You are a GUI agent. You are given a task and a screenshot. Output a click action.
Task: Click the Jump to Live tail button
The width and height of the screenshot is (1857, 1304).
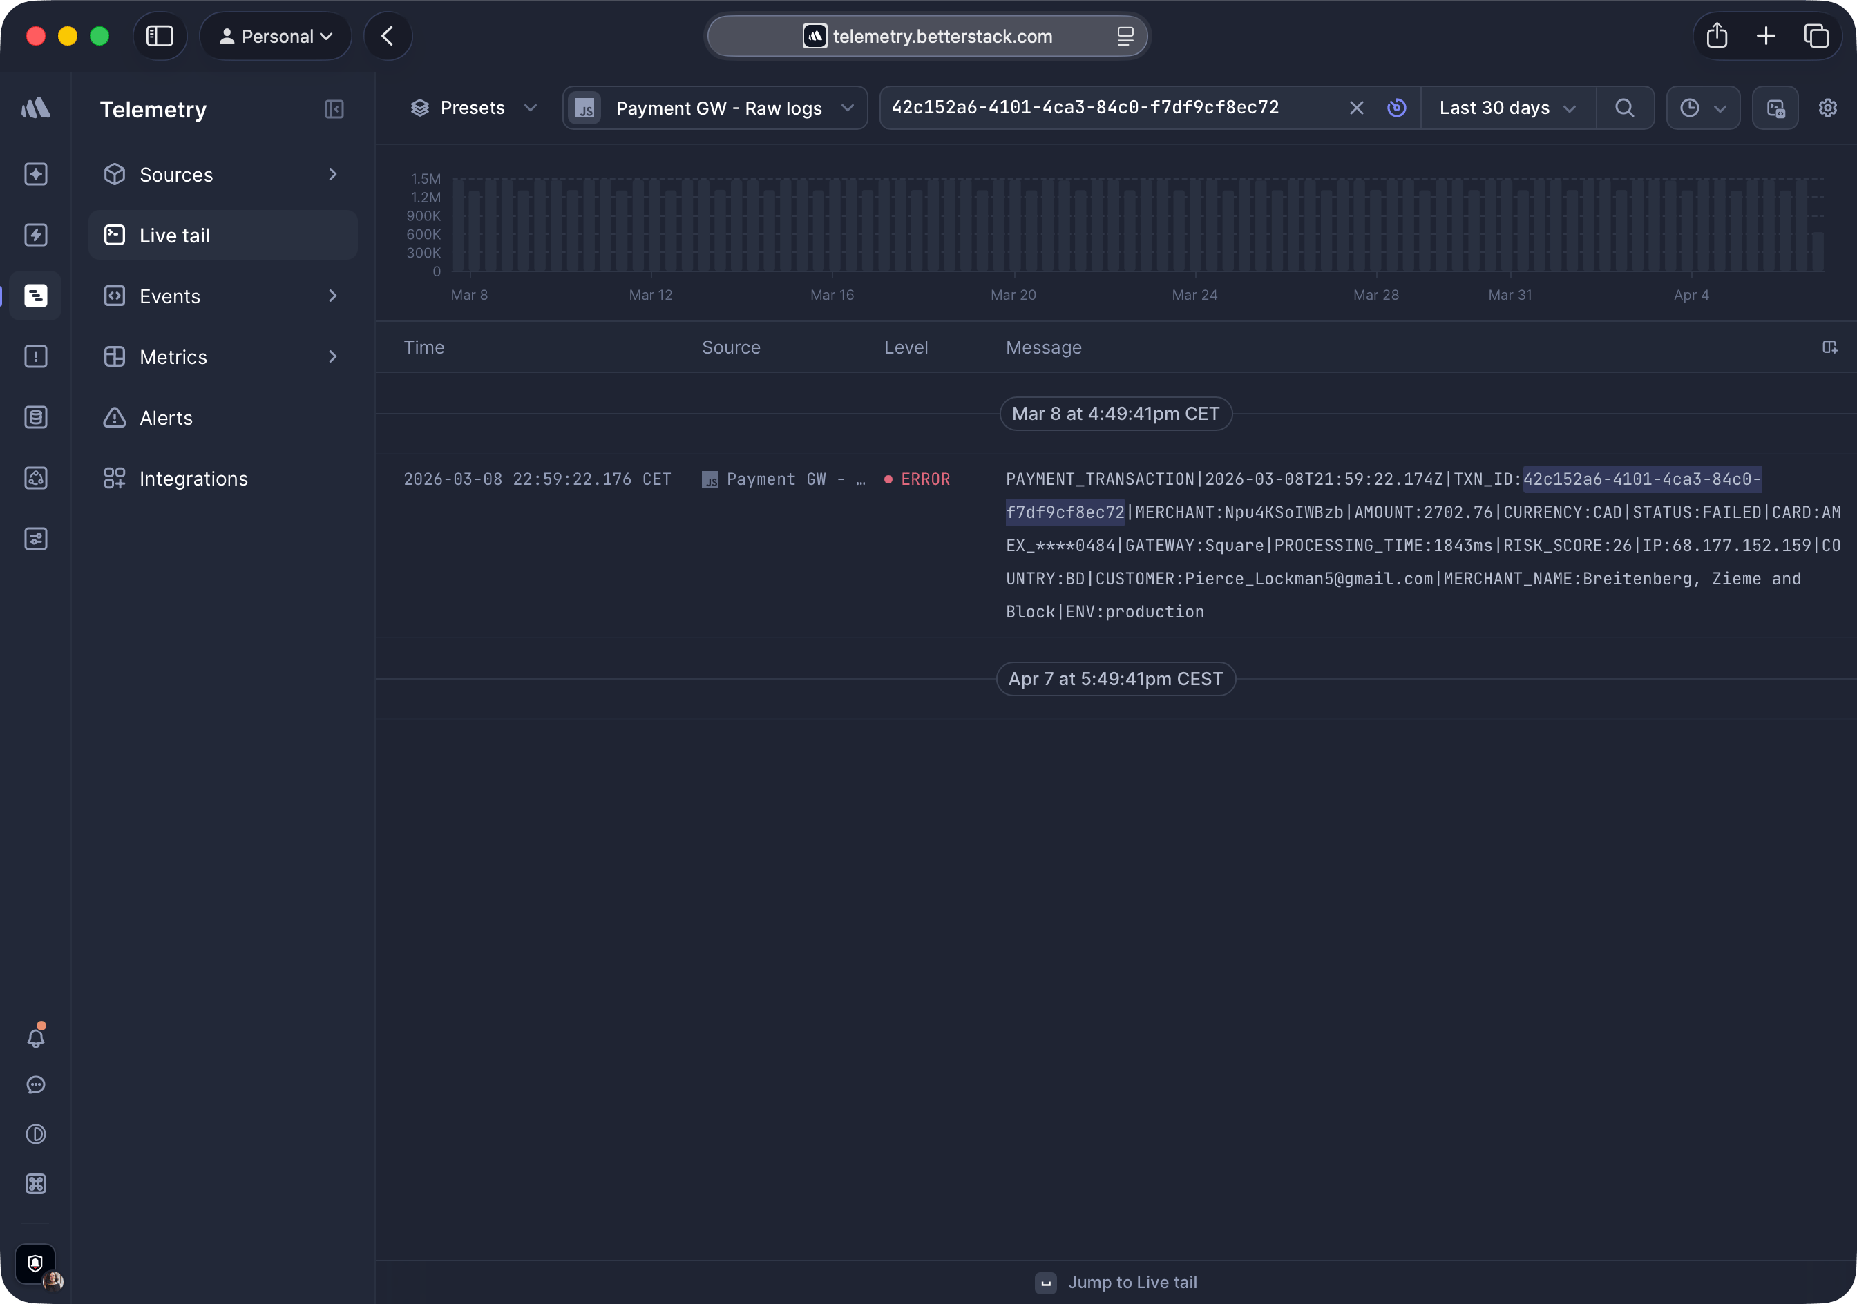coord(1116,1281)
